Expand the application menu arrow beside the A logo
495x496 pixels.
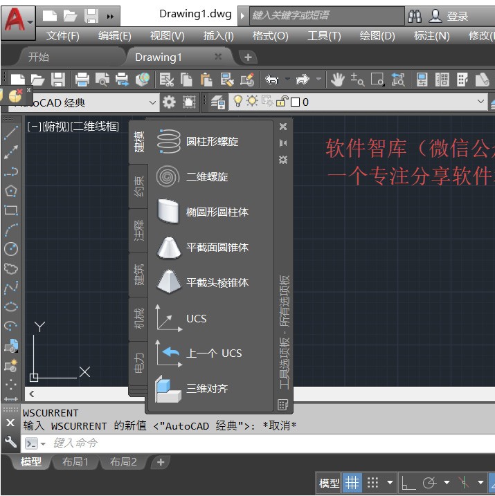pyautogui.click(x=30, y=21)
